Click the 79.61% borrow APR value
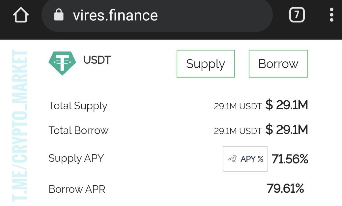This screenshot has height=206, width=342. pyautogui.click(x=285, y=189)
